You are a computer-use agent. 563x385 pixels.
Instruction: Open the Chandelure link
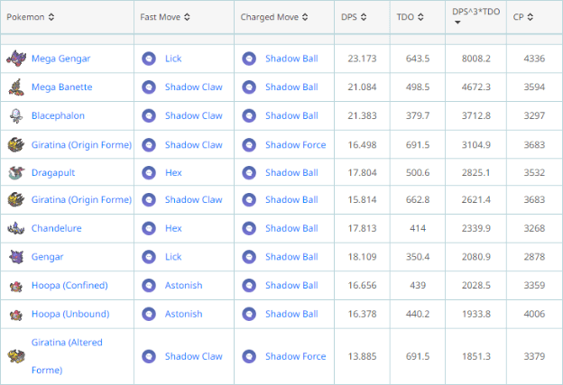[x=56, y=228]
